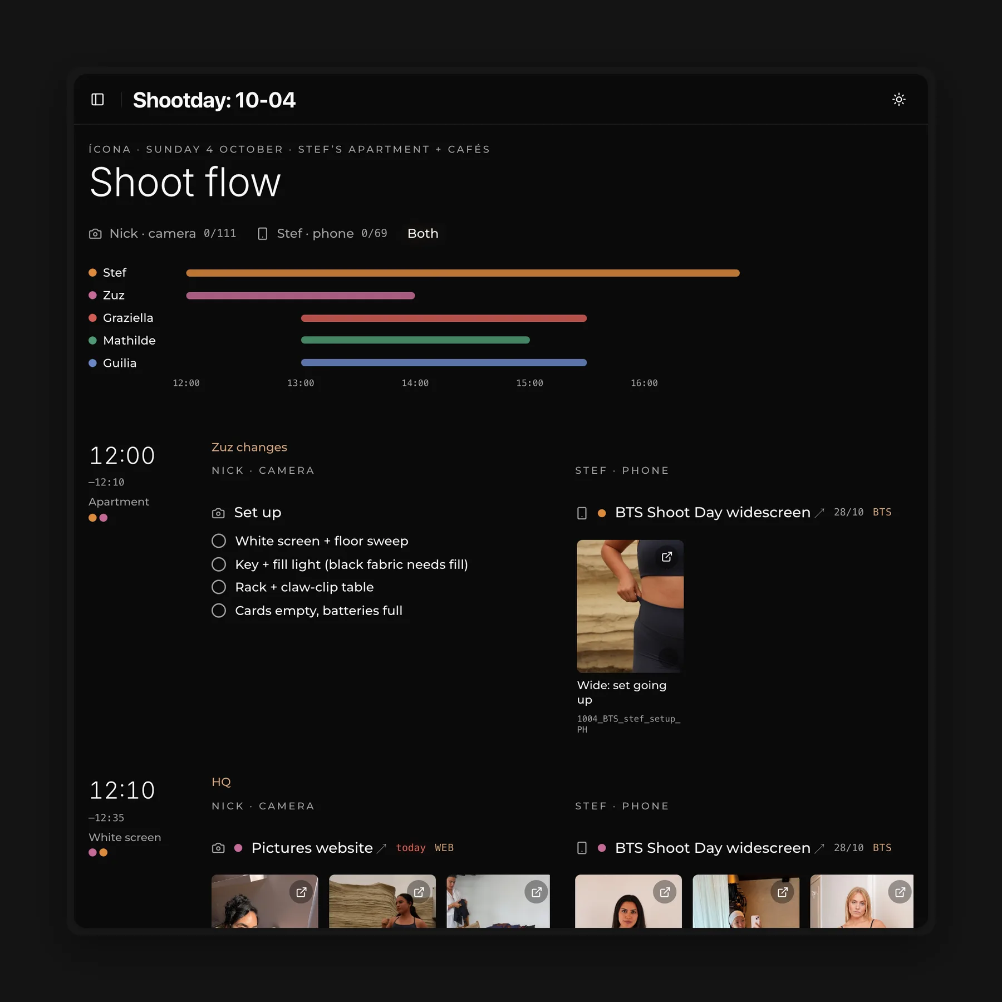Screen dimensions: 1002x1002
Task: Toggle the sidebar panel icon
Action: click(x=97, y=100)
